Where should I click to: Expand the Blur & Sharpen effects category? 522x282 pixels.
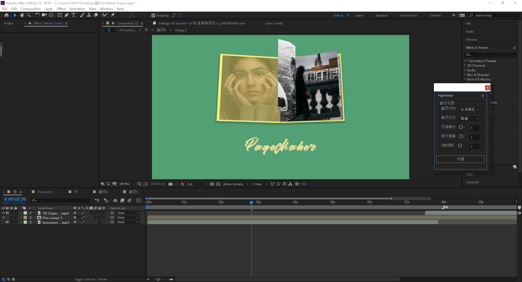(478, 75)
